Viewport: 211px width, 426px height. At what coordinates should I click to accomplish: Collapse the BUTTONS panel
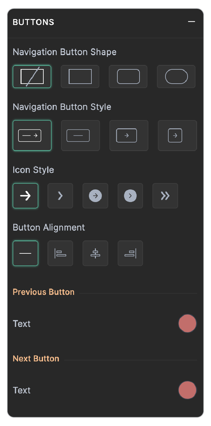(191, 22)
